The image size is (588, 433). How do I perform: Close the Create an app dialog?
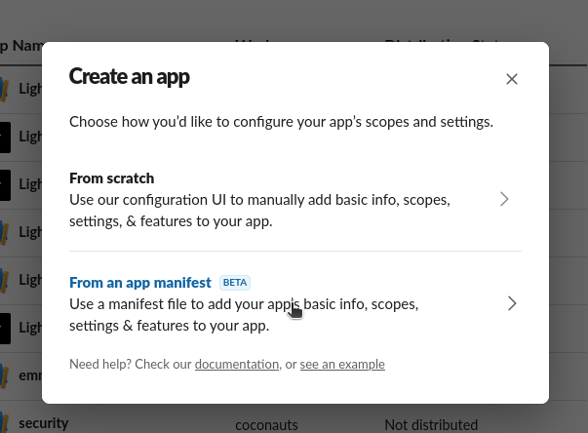(512, 79)
